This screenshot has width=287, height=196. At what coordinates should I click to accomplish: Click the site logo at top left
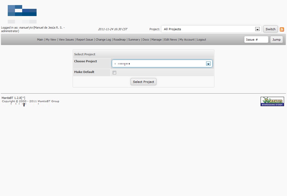22,14
